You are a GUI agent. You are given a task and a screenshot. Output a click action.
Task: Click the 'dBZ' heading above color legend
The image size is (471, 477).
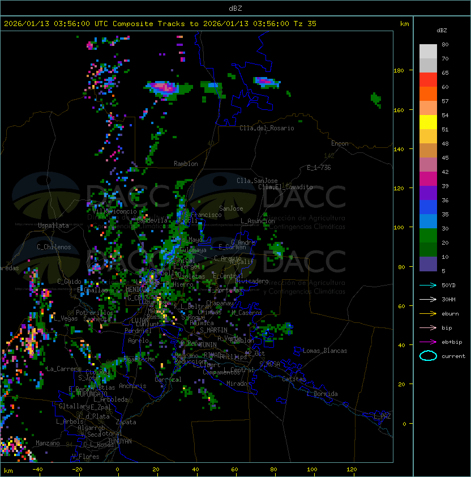coord(442,31)
